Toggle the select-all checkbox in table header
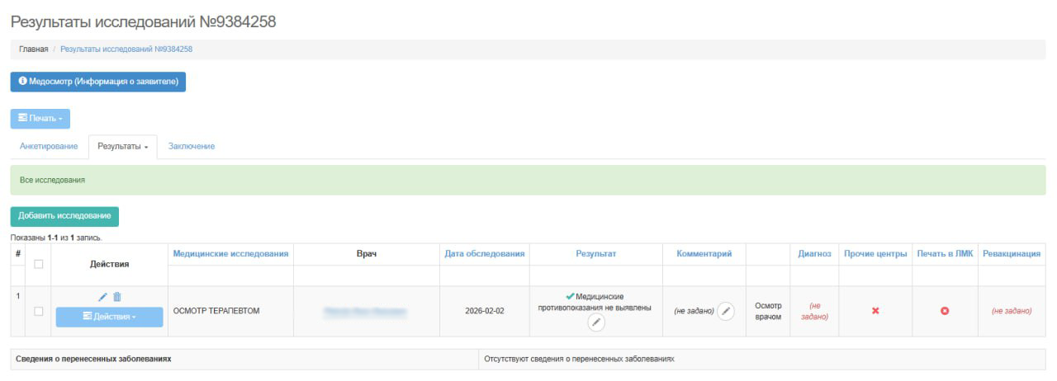The height and width of the screenshot is (381, 1057). (38, 265)
